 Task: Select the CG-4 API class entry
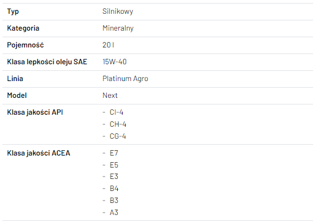(x=118, y=136)
